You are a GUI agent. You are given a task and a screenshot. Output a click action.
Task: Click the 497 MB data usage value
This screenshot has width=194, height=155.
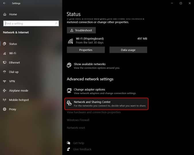142,38
